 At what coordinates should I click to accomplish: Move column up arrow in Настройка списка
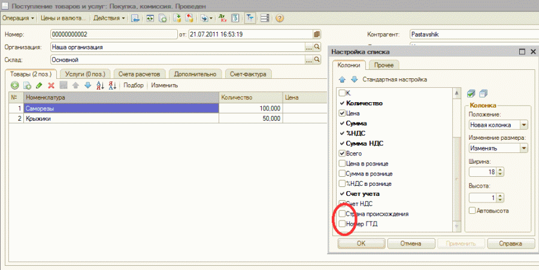342,79
